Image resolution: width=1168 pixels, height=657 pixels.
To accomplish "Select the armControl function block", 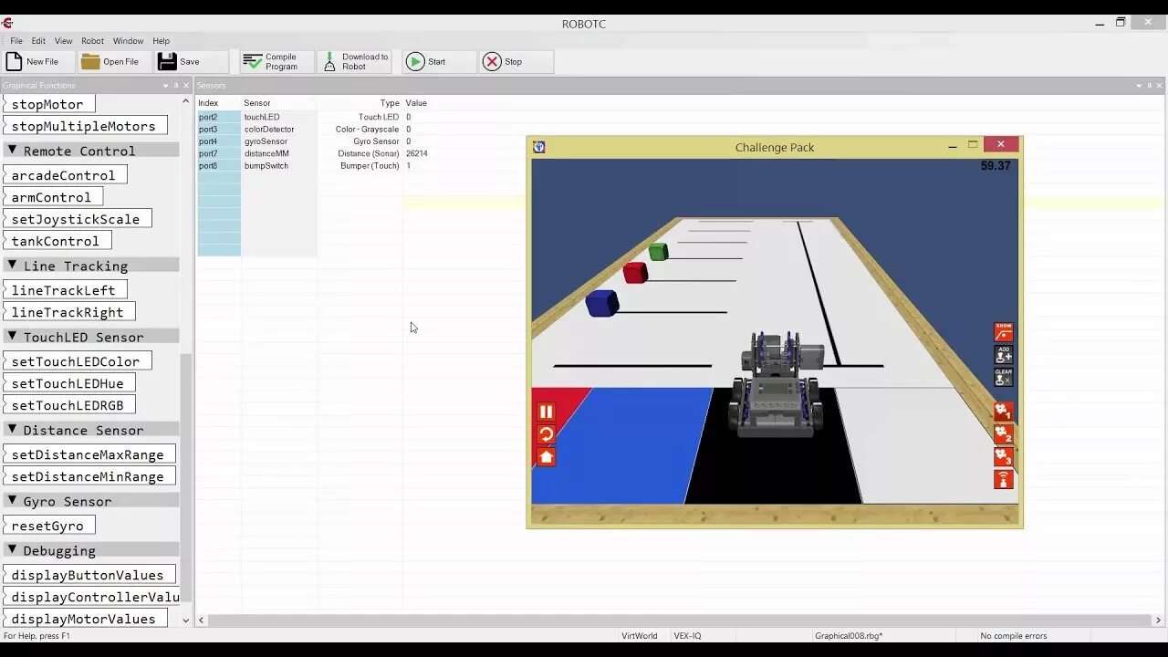I will tap(52, 197).
